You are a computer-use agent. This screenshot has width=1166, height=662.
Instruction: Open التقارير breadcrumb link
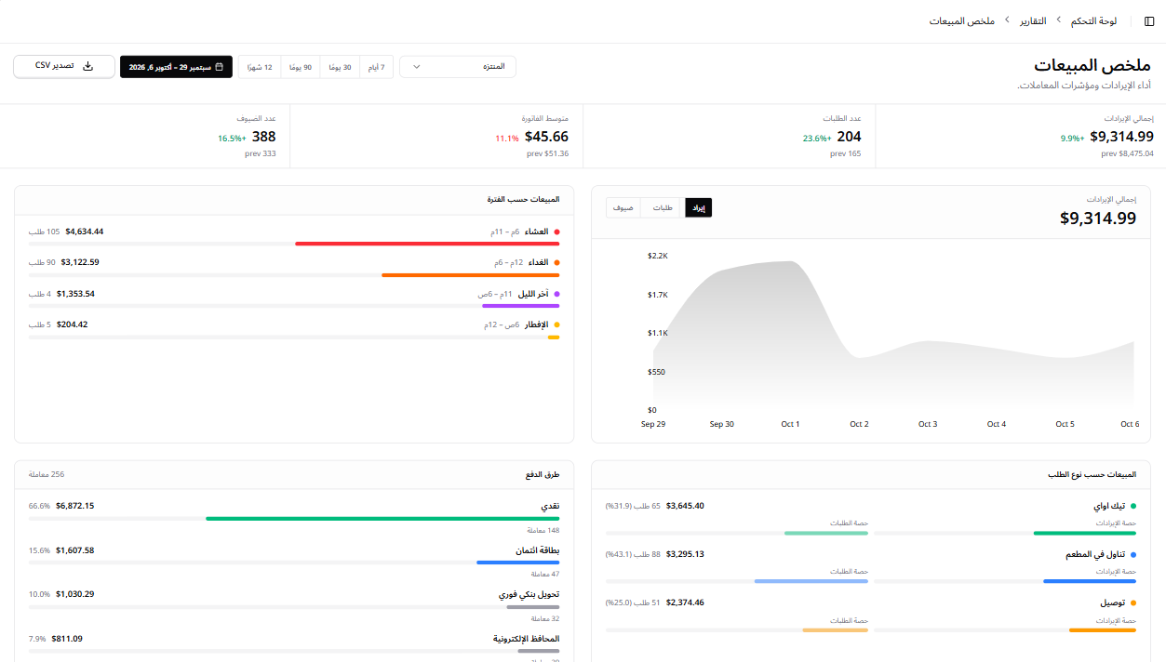click(1033, 20)
